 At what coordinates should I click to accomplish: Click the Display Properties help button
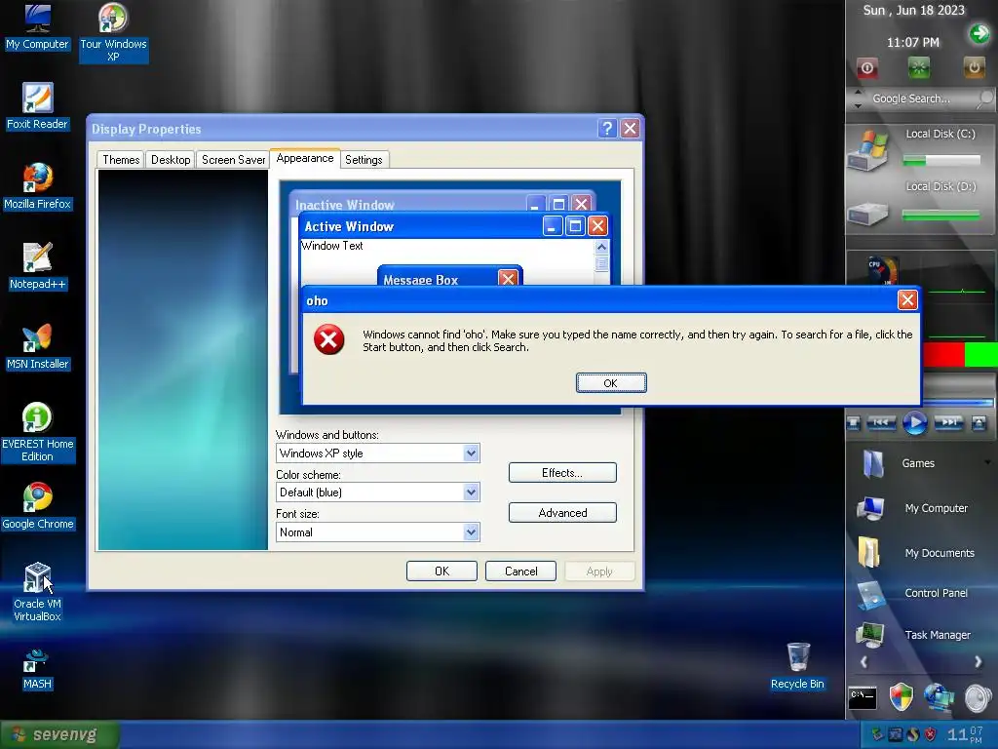(608, 129)
